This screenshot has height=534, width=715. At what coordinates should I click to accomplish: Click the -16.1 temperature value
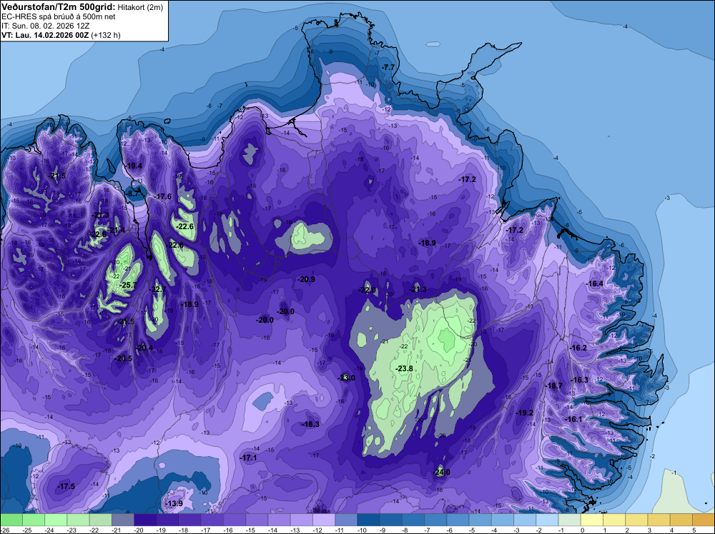tap(573, 419)
